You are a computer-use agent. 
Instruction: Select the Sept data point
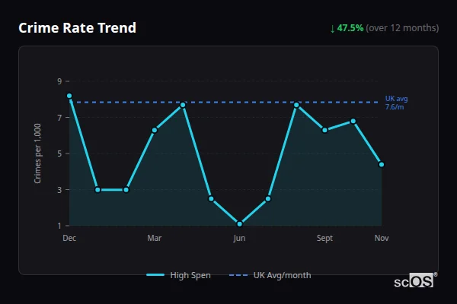324,130
